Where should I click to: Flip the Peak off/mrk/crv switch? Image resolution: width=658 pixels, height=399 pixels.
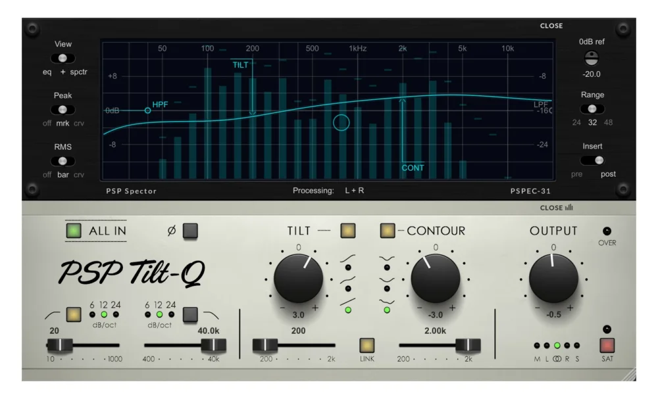tap(63, 110)
